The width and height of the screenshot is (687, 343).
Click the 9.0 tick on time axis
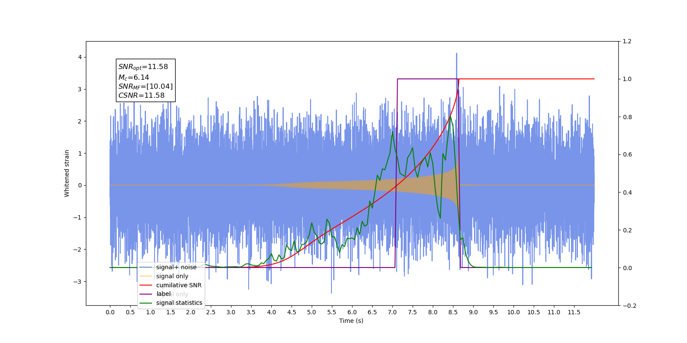click(473, 312)
